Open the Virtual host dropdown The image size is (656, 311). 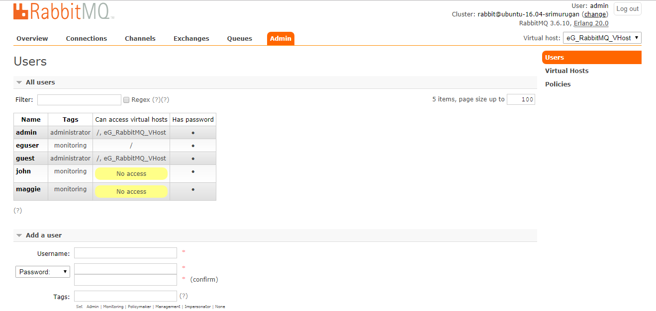pos(602,38)
